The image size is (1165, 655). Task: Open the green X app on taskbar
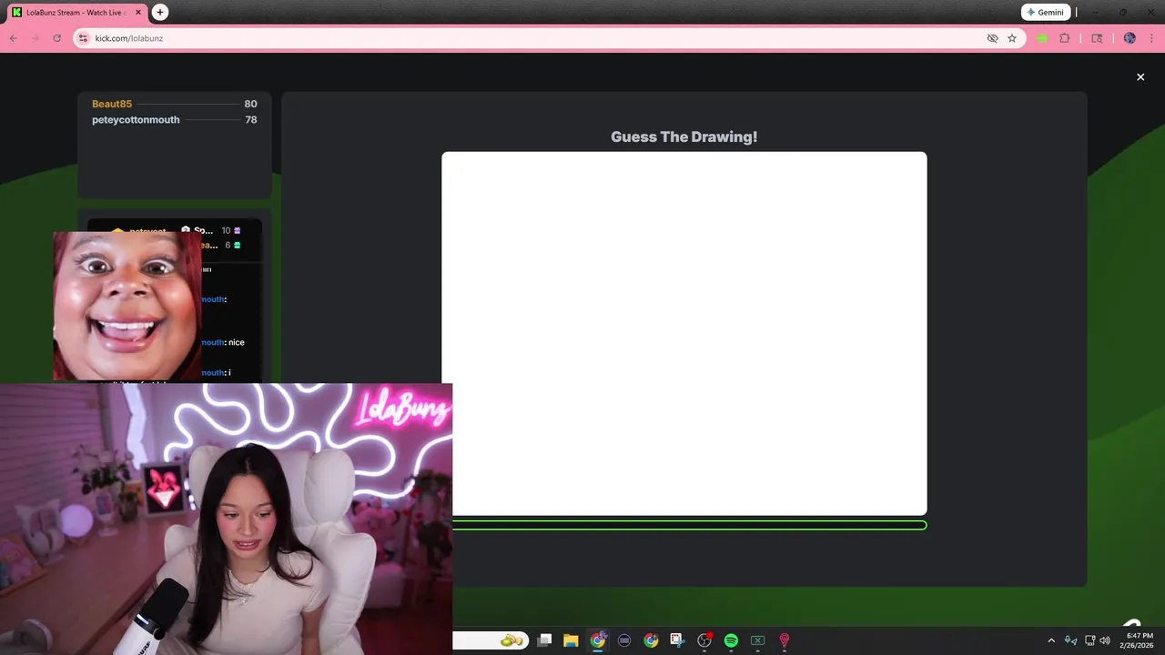click(757, 640)
